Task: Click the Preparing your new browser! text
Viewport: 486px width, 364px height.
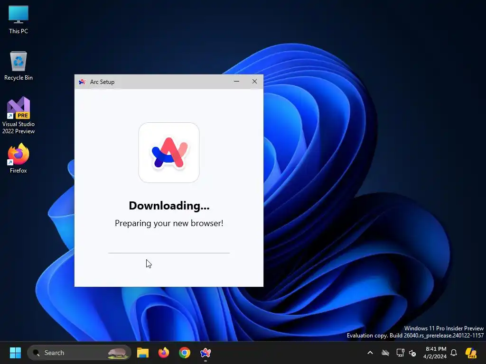Action: [x=169, y=223]
